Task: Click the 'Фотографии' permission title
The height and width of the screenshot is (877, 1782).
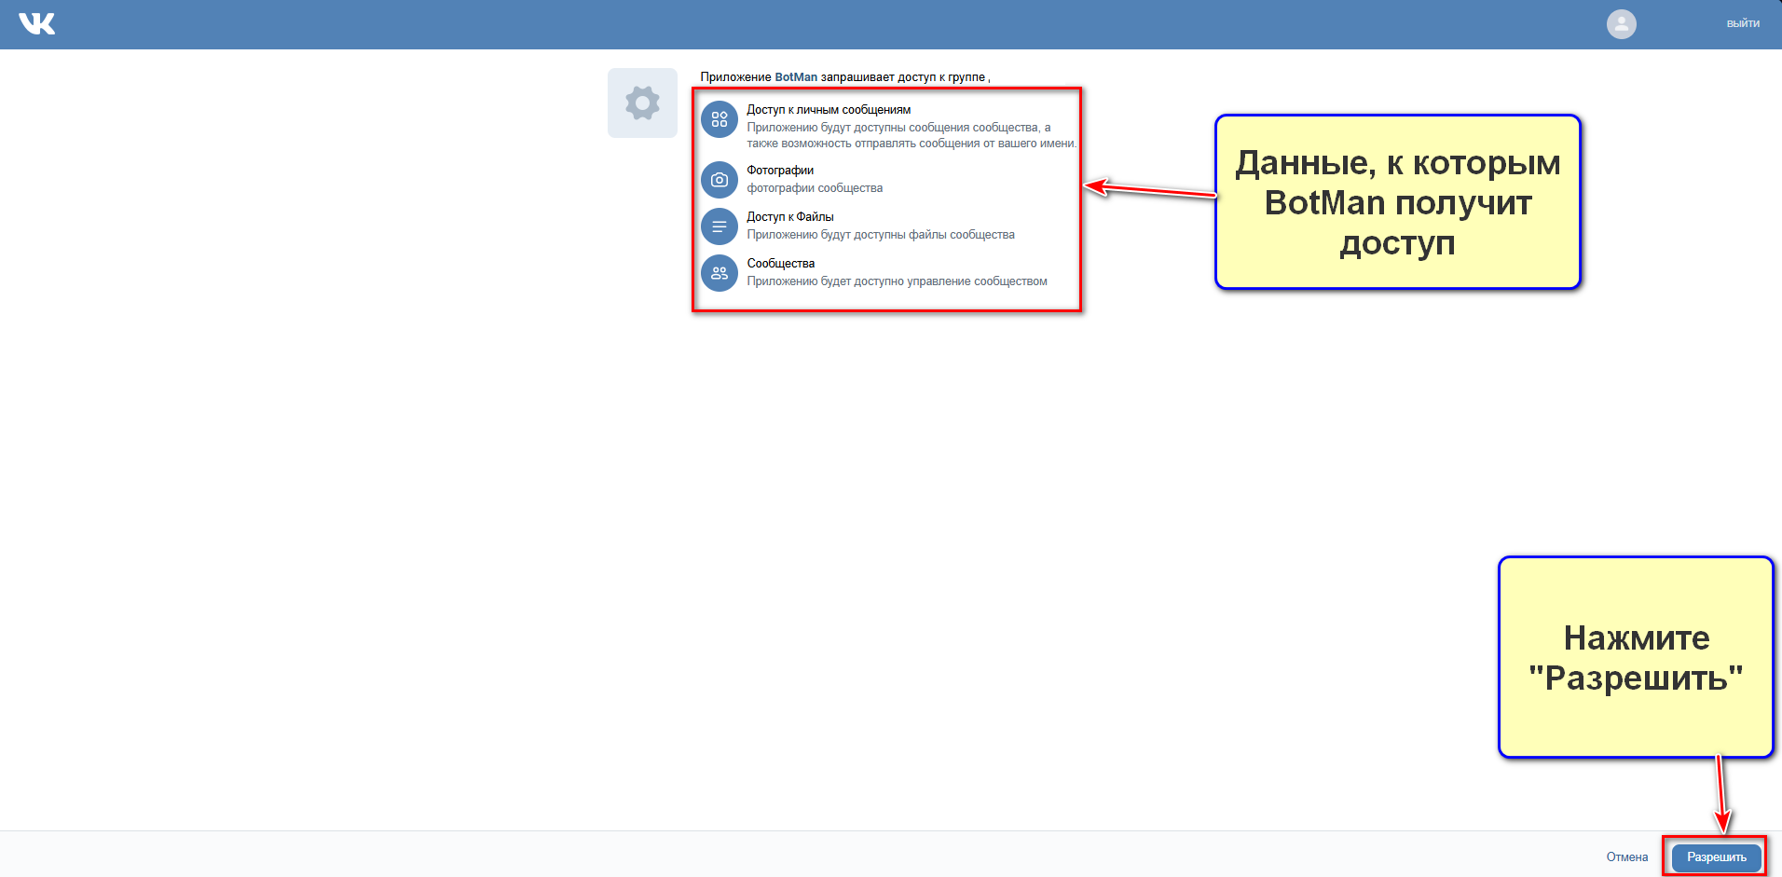Action: pyautogui.click(x=780, y=171)
